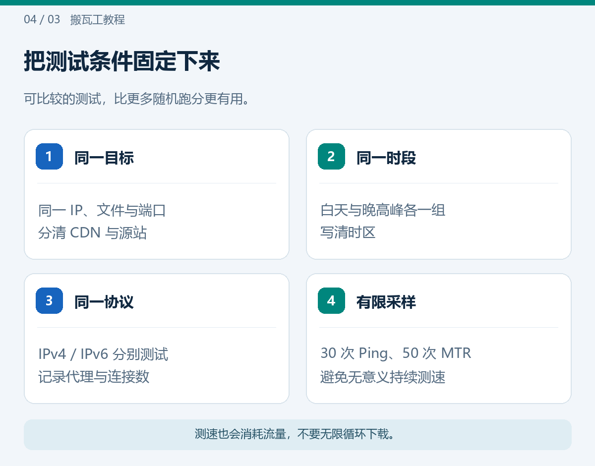The image size is (595, 466).
Task: Click the card title 有限采样
Action: pyautogui.click(x=386, y=301)
